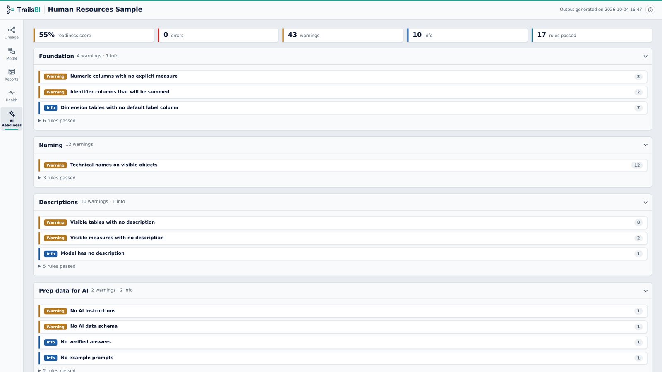Collapse the Prep data for AI chevron
The image size is (662, 372).
tap(645, 291)
